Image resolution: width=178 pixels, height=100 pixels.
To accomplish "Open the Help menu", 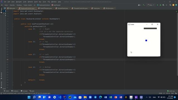I will pos(59,2).
